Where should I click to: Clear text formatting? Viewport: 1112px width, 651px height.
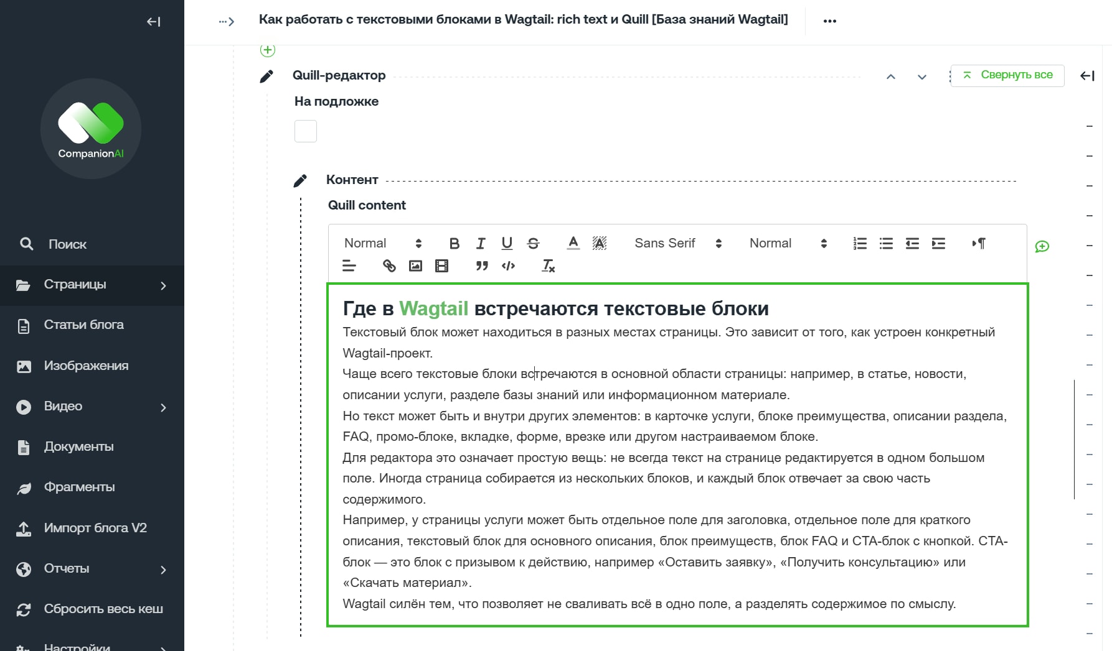pyautogui.click(x=549, y=266)
